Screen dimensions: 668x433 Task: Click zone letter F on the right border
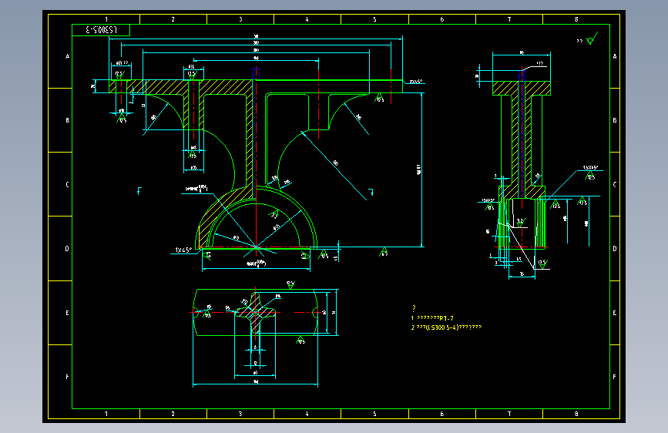pos(615,377)
